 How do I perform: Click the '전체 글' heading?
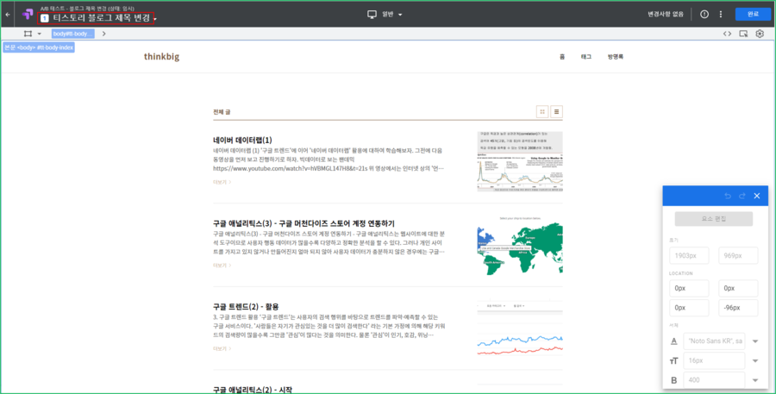click(222, 112)
